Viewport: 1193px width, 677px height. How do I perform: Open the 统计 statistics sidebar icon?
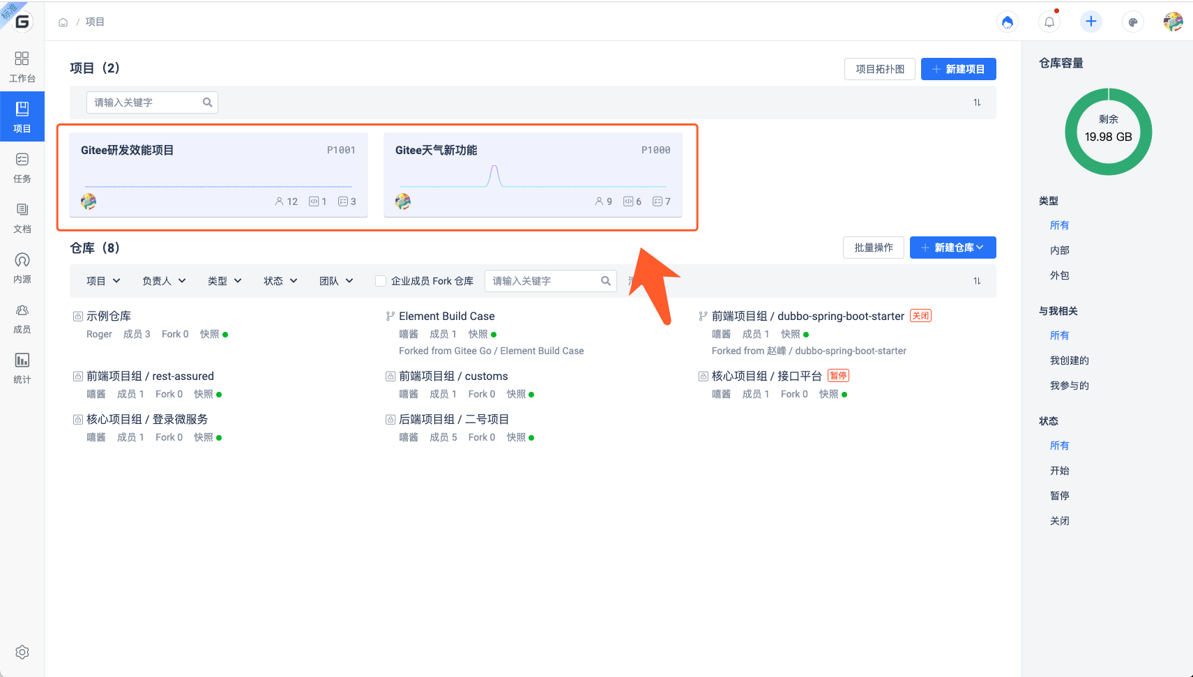[22, 368]
